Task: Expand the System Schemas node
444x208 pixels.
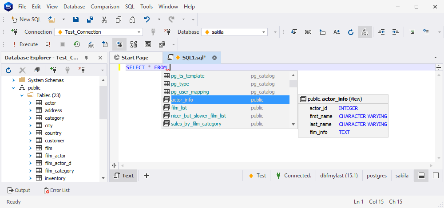Action: tap(13, 80)
